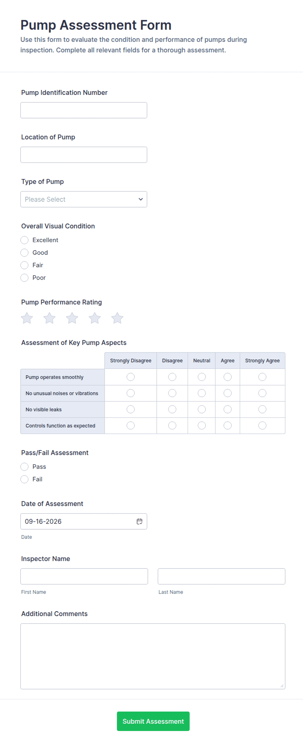Click into the Location of Pump field
The width and height of the screenshot is (303, 747).
84,155
